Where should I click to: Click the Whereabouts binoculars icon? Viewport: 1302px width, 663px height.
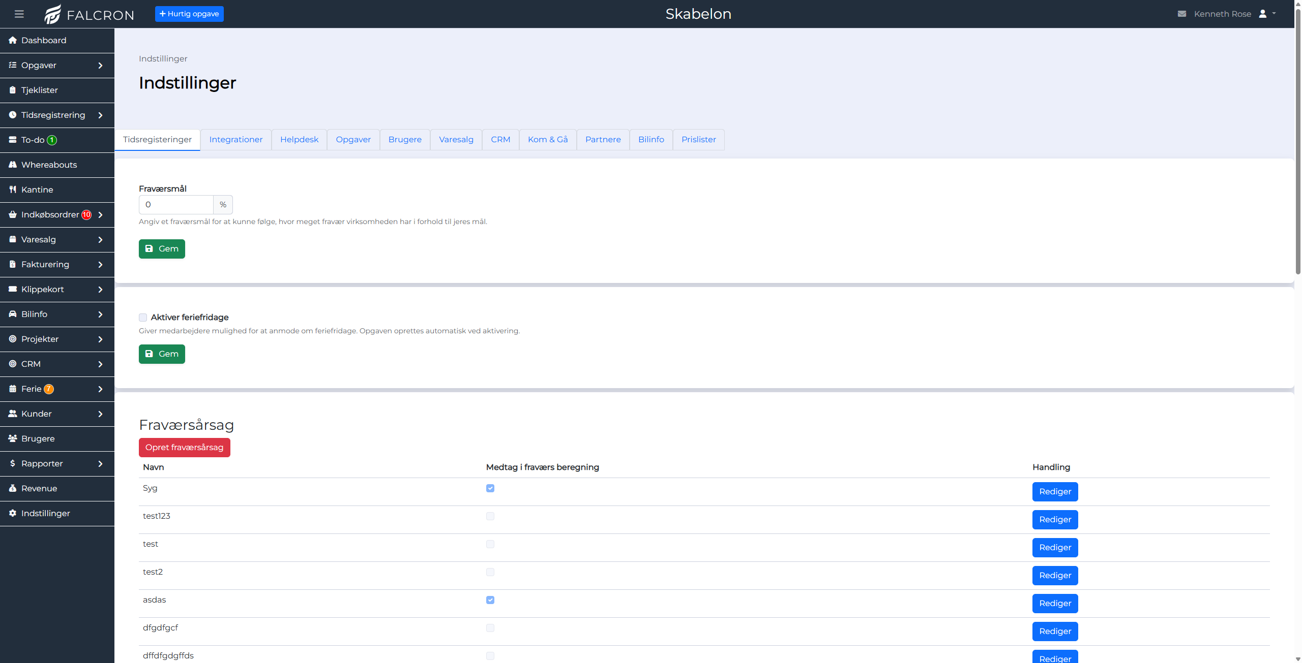pos(13,165)
